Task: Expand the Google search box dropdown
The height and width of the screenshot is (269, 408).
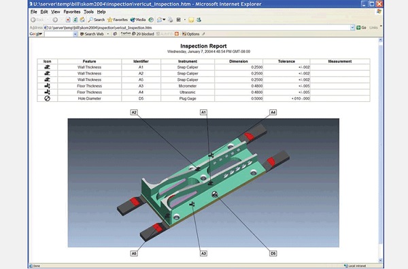Action: (75, 34)
